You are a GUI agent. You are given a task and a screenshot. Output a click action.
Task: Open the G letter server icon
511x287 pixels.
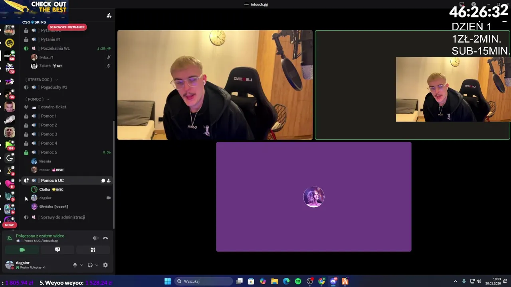pos(10,158)
